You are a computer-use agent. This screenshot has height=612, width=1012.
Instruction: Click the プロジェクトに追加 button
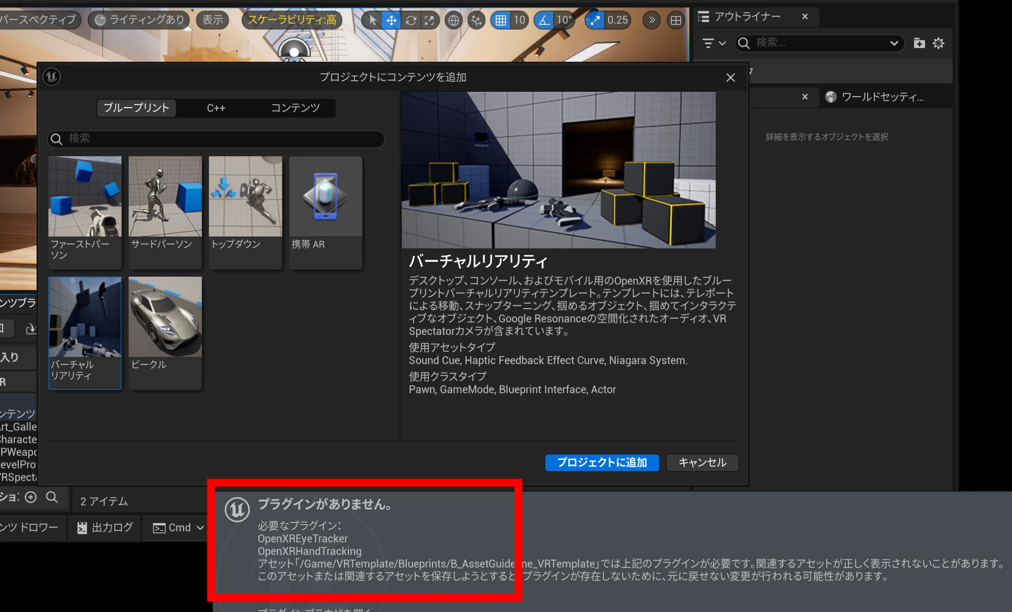point(602,463)
